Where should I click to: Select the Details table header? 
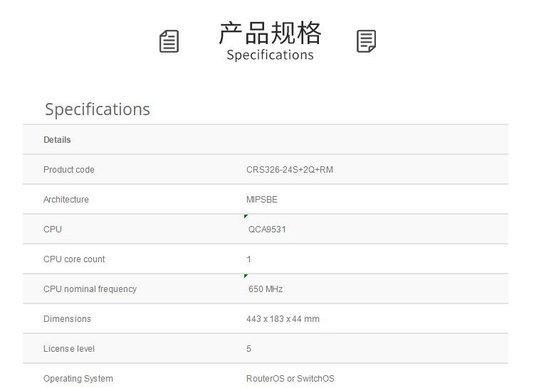click(x=57, y=140)
